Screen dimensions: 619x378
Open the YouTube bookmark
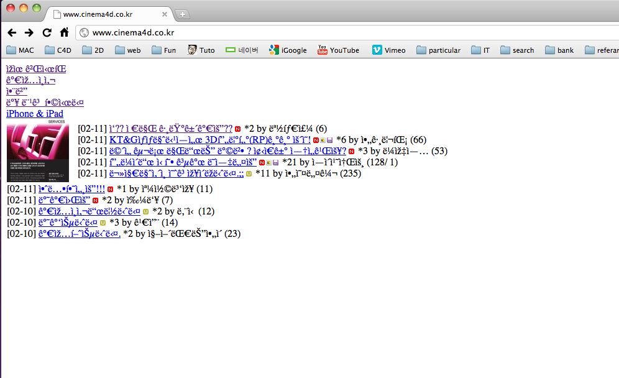click(x=338, y=50)
